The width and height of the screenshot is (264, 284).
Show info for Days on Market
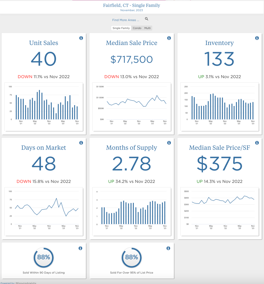81,143
